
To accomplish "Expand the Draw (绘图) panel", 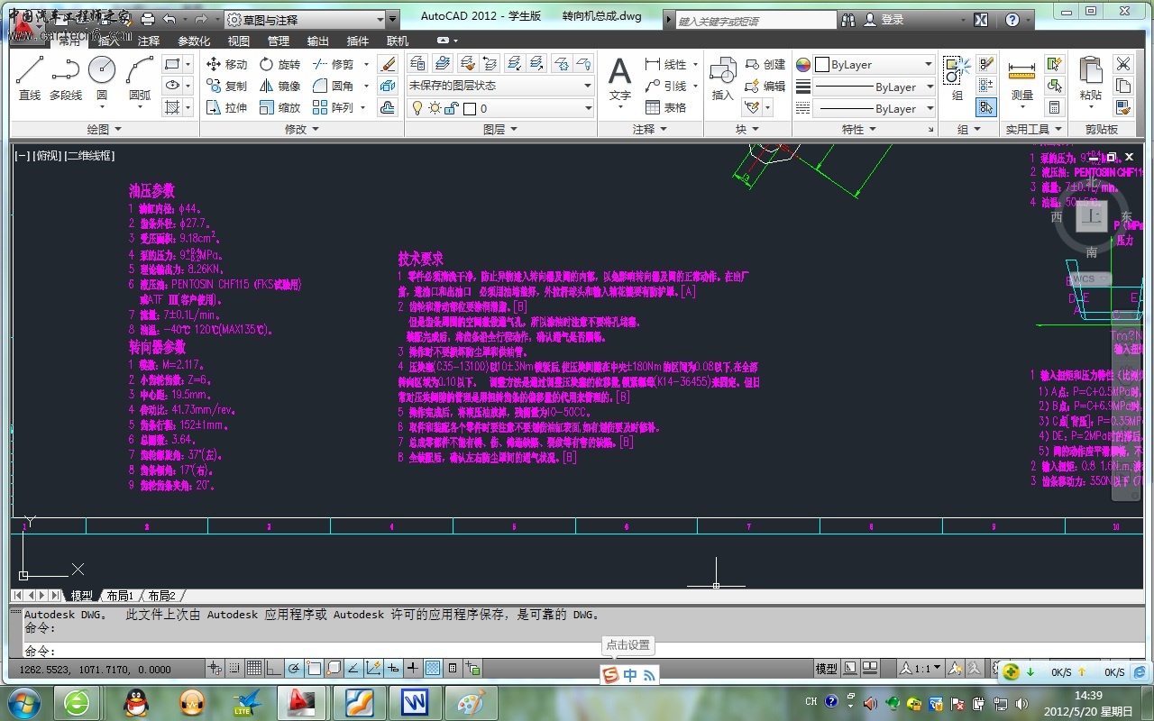I will 104,129.
